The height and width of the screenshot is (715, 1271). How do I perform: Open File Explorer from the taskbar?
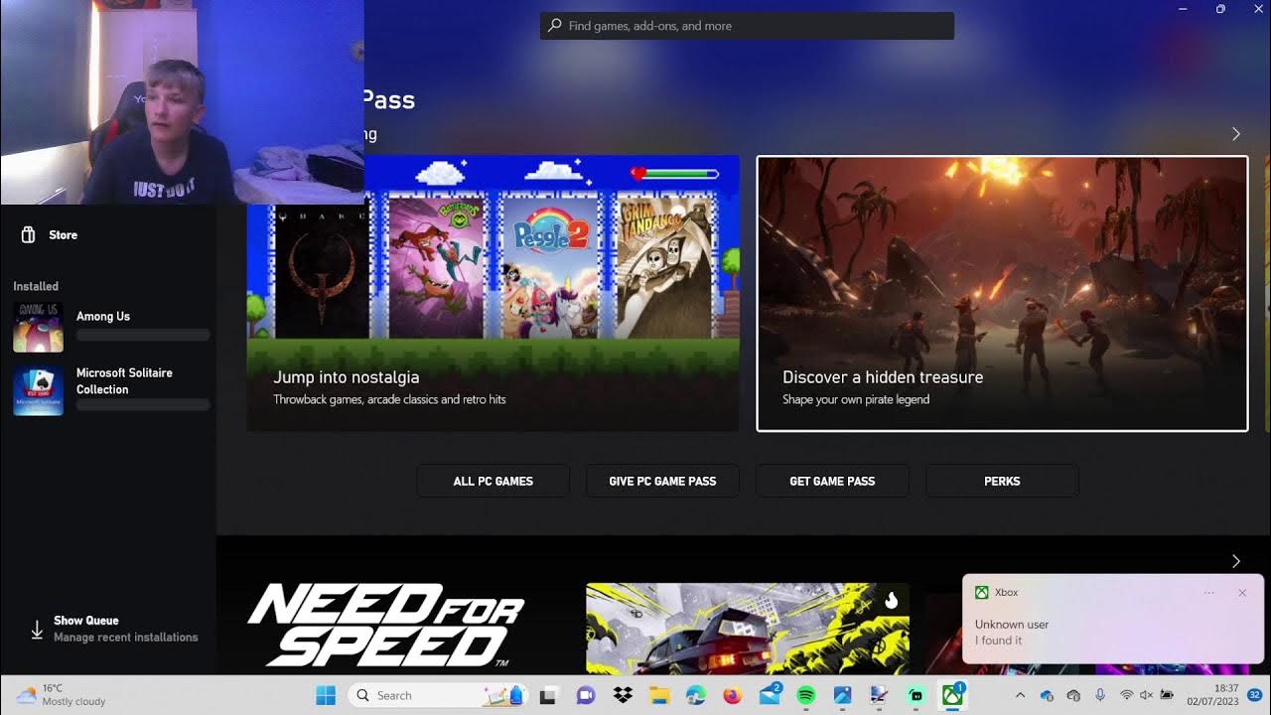[x=659, y=695]
